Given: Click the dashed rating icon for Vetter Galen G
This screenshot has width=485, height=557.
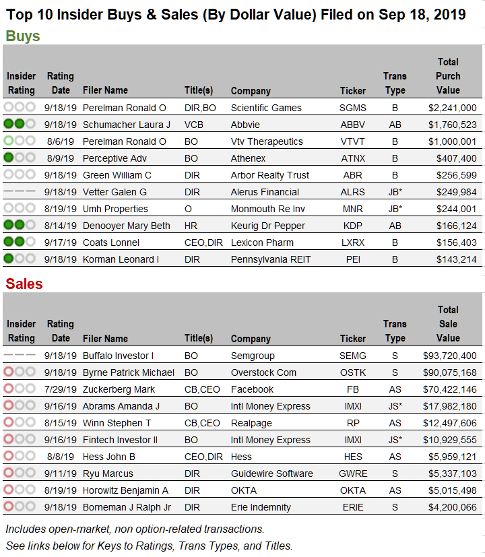Looking at the screenshot, I should [x=20, y=191].
